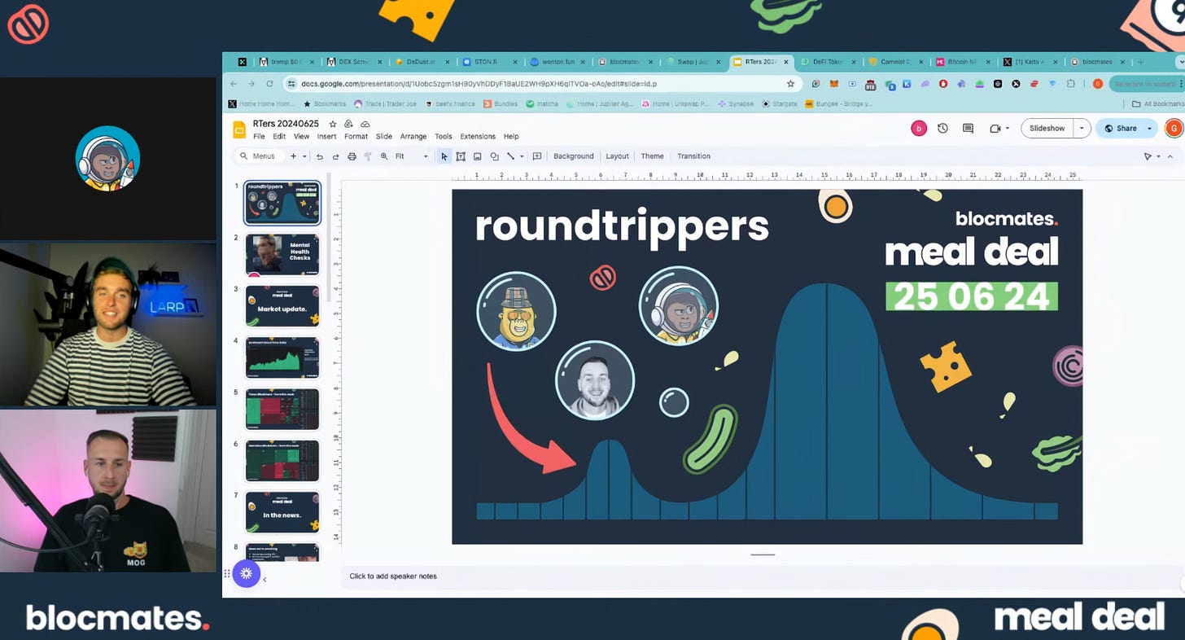The image size is (1185, 640).
Task: Select the line tool icon
Action: (510, 156)
